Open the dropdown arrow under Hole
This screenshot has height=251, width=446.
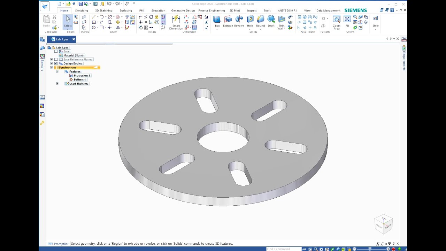point(250,29)
